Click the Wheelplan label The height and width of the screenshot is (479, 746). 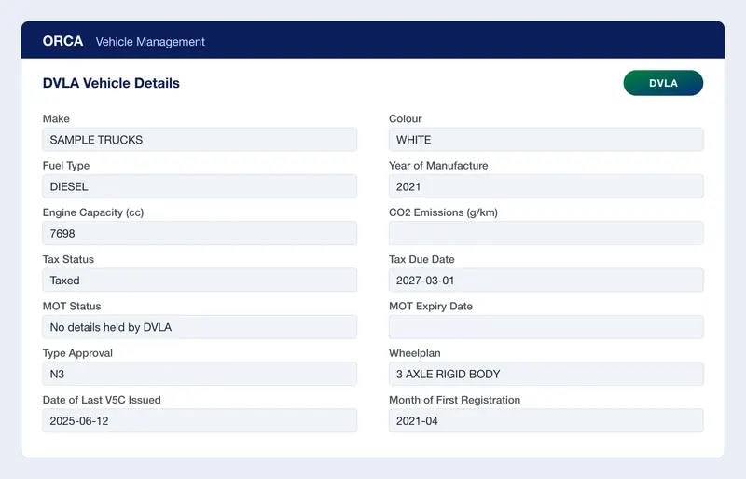point(414,353)
